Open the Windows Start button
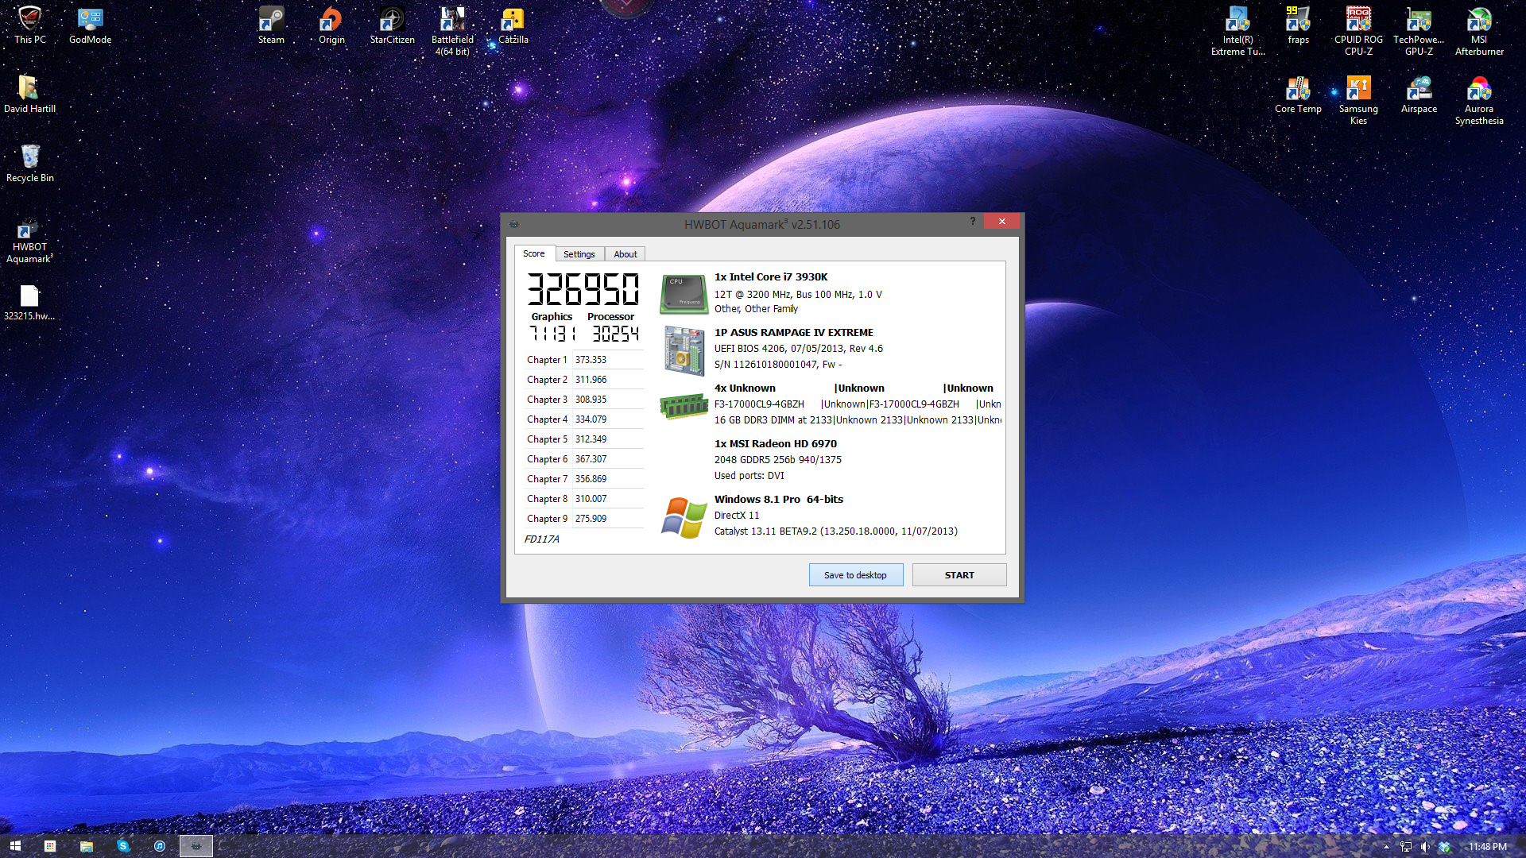This screenshot has height=858, width=1526. click(15, 846)
